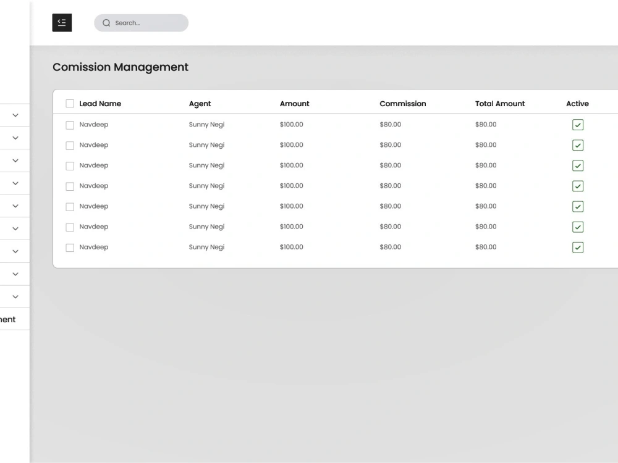Select the first Navdeep row checkbox
Image resolution: width=618 pixels, height=463 pixels.
[70, 125]
